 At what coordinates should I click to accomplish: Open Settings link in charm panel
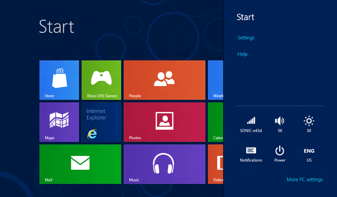point(246,38)
